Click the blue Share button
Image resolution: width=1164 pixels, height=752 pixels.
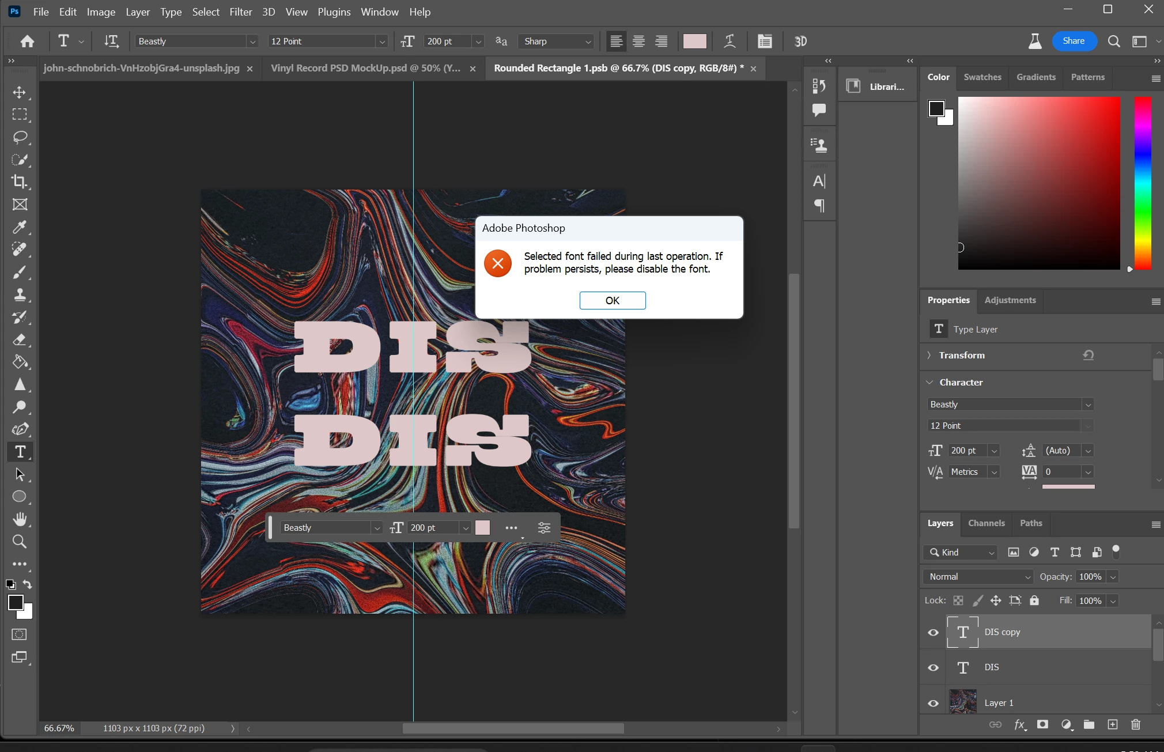tap(1073, 41)
